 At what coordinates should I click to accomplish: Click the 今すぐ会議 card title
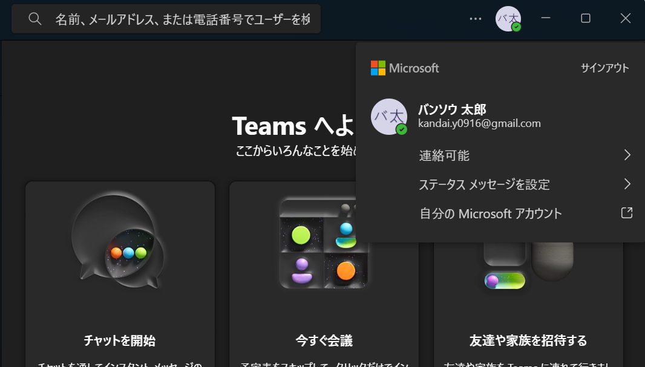[x=324, y=340]
